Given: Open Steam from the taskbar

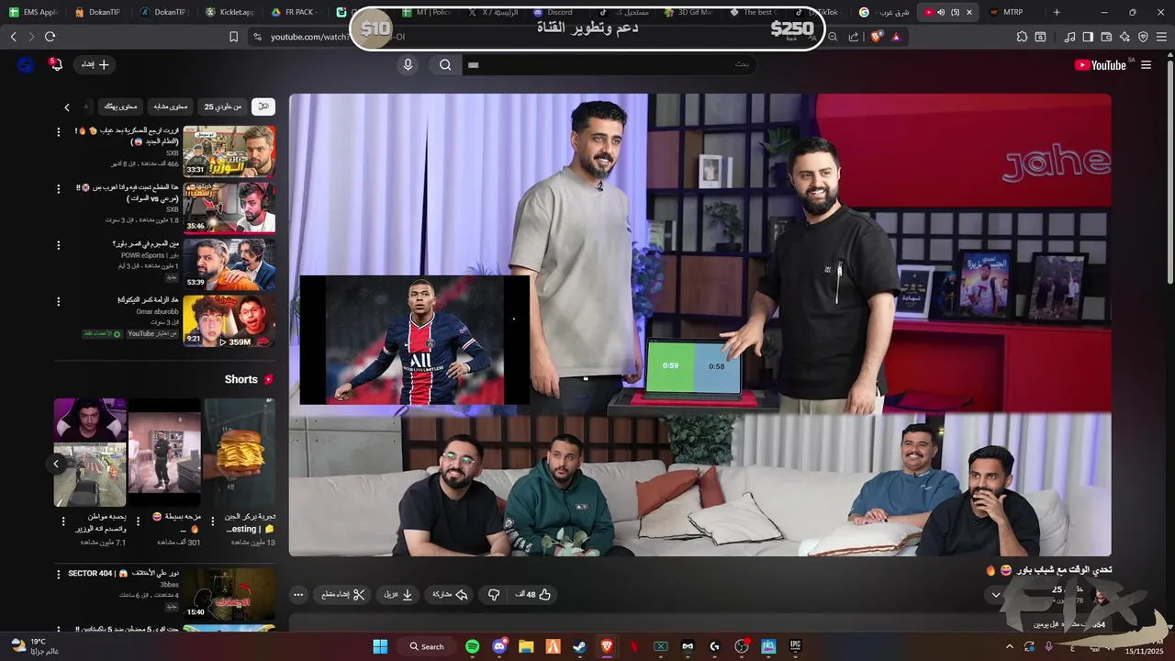Looking at the screenshot, I should (x=579, y=646).
